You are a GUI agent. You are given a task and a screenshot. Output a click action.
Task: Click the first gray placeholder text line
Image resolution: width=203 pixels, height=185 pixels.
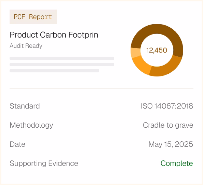[x=62, y=58]
